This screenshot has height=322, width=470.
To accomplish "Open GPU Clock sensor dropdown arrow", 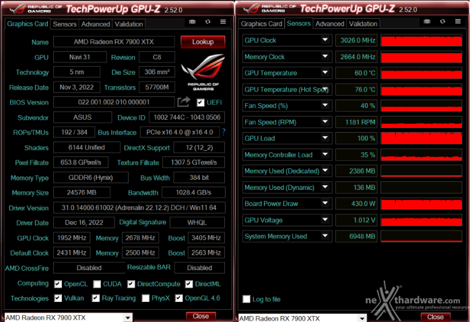I will 325,40.
